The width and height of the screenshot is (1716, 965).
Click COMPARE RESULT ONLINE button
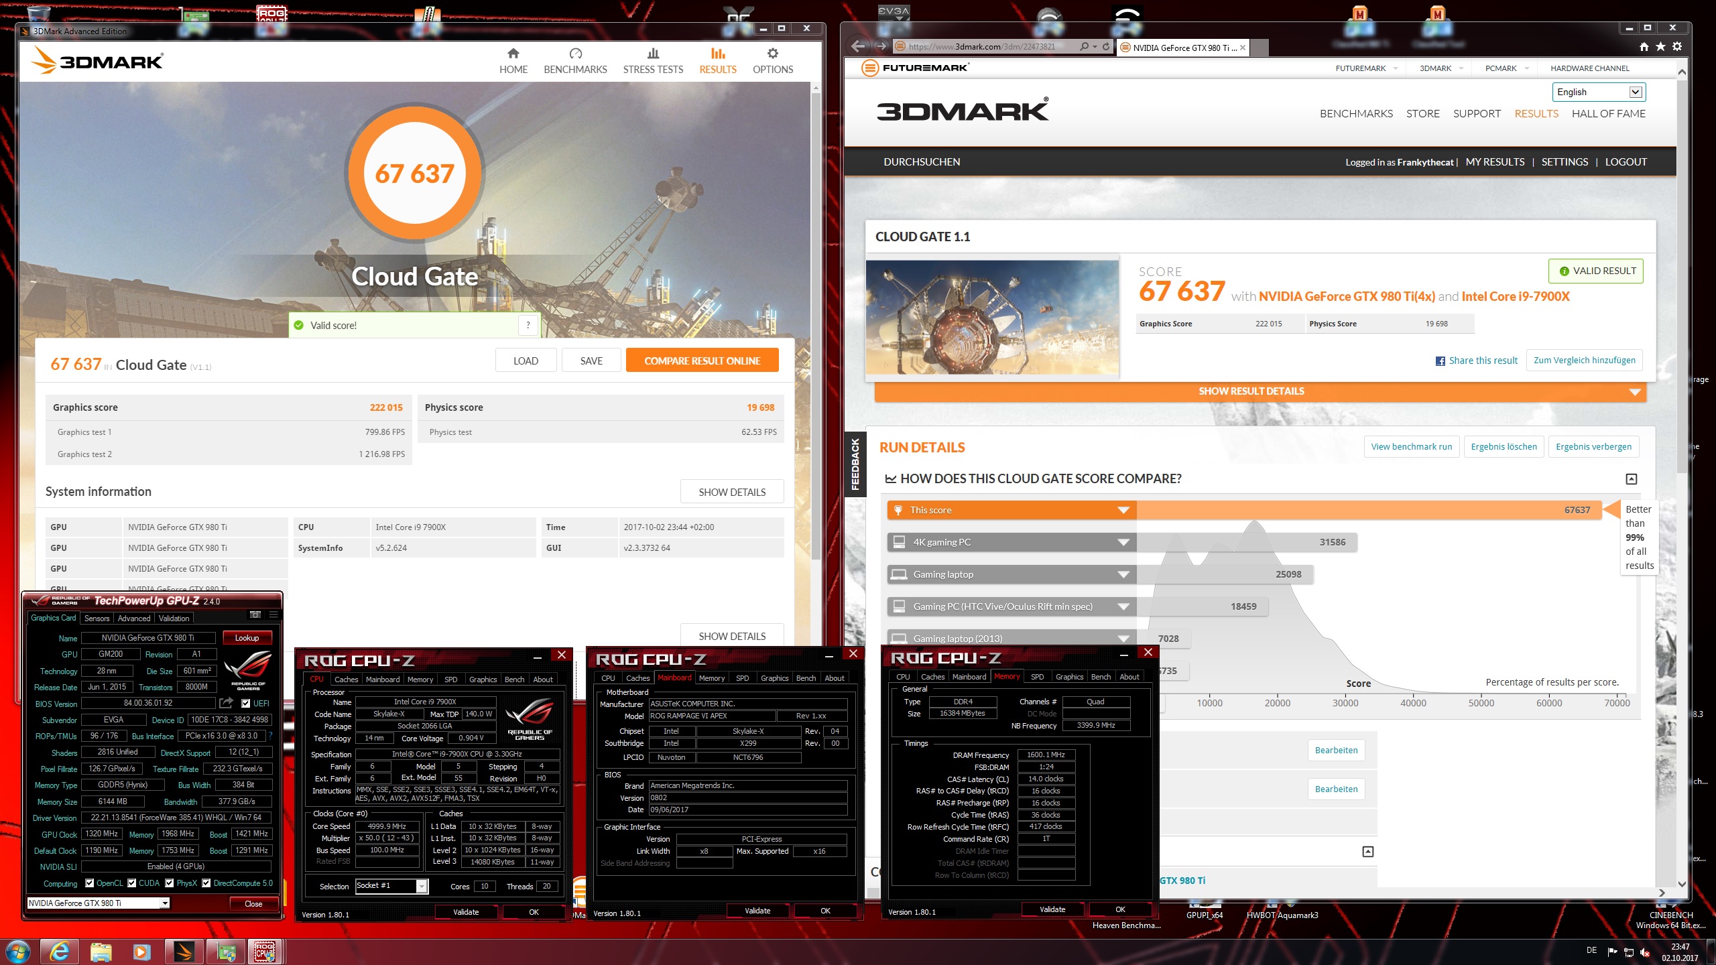[702, 361]
